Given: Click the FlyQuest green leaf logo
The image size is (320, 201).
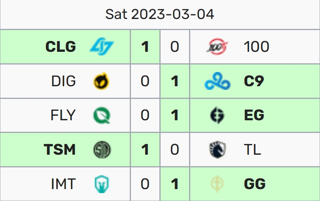Looking at the screenshot, I should coord(102,116).
